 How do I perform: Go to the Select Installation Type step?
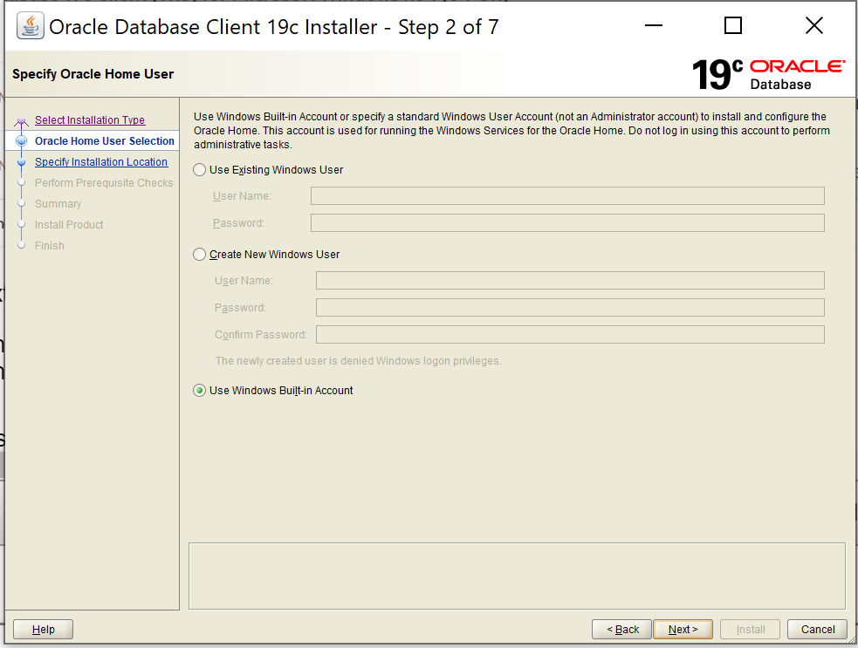point(90,120)
